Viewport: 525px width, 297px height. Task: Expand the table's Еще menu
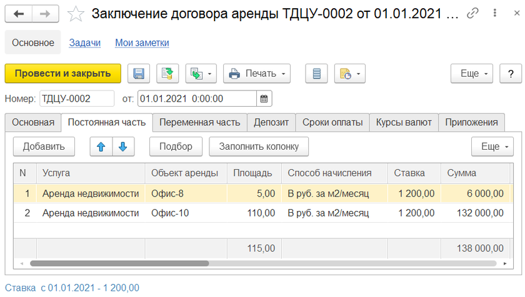point(492,147)
